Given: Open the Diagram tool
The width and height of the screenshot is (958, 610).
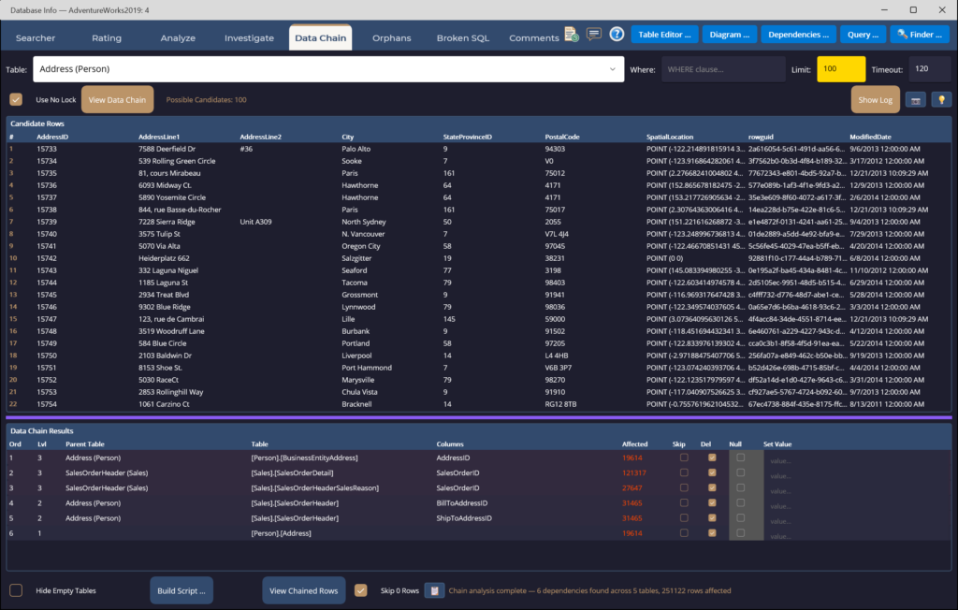Looking at the screenshot, I should click(x=730, y=35).
